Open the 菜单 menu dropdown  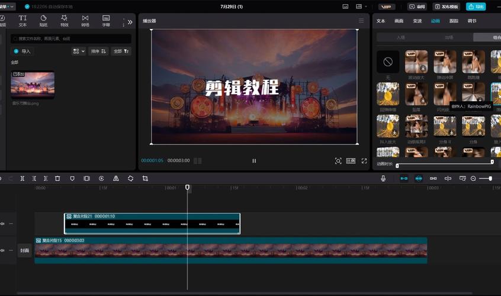(x=7, y=7)
